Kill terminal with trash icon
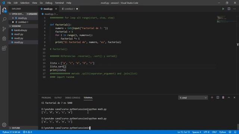 223,98
